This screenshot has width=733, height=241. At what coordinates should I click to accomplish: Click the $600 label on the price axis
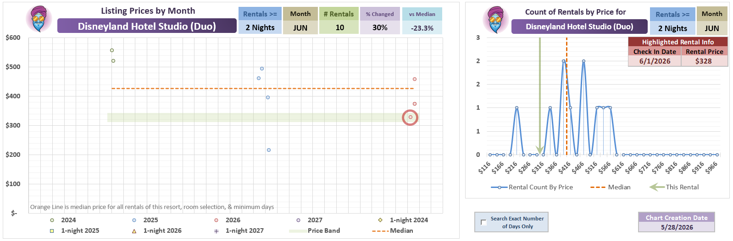tap(13, 37)
